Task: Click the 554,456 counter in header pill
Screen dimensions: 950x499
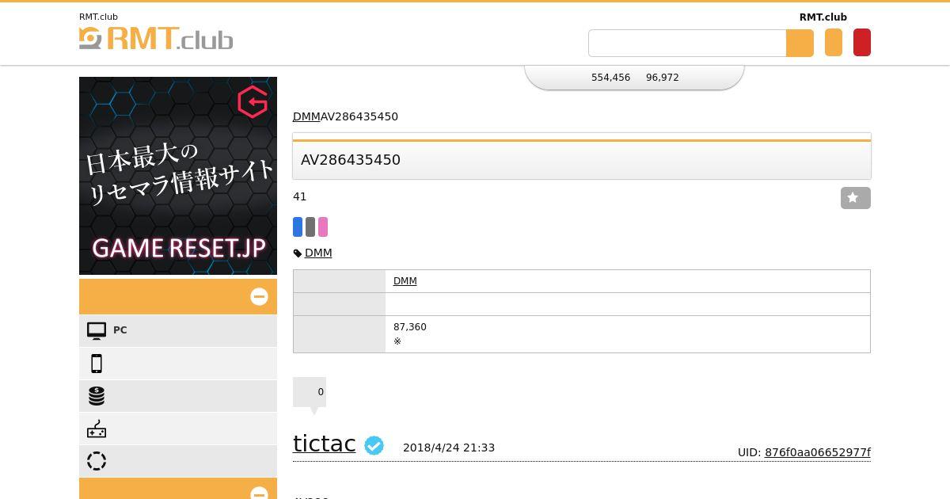Action: pos(611,78)
